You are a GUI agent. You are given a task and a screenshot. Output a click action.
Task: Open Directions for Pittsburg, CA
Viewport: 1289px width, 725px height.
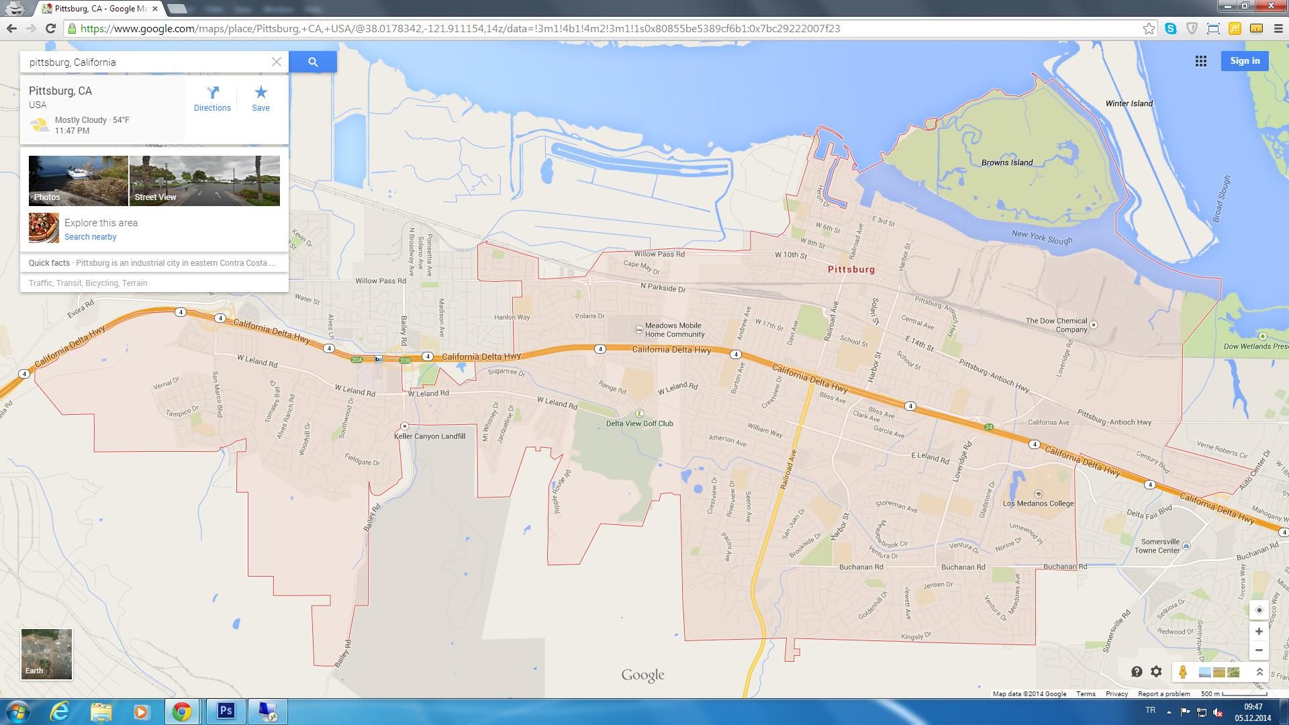point(212,98)
